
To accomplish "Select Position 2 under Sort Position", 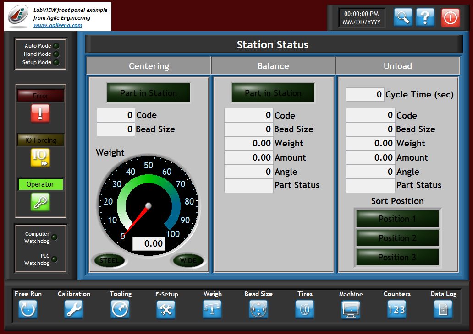I will click(x=397, y=238).
